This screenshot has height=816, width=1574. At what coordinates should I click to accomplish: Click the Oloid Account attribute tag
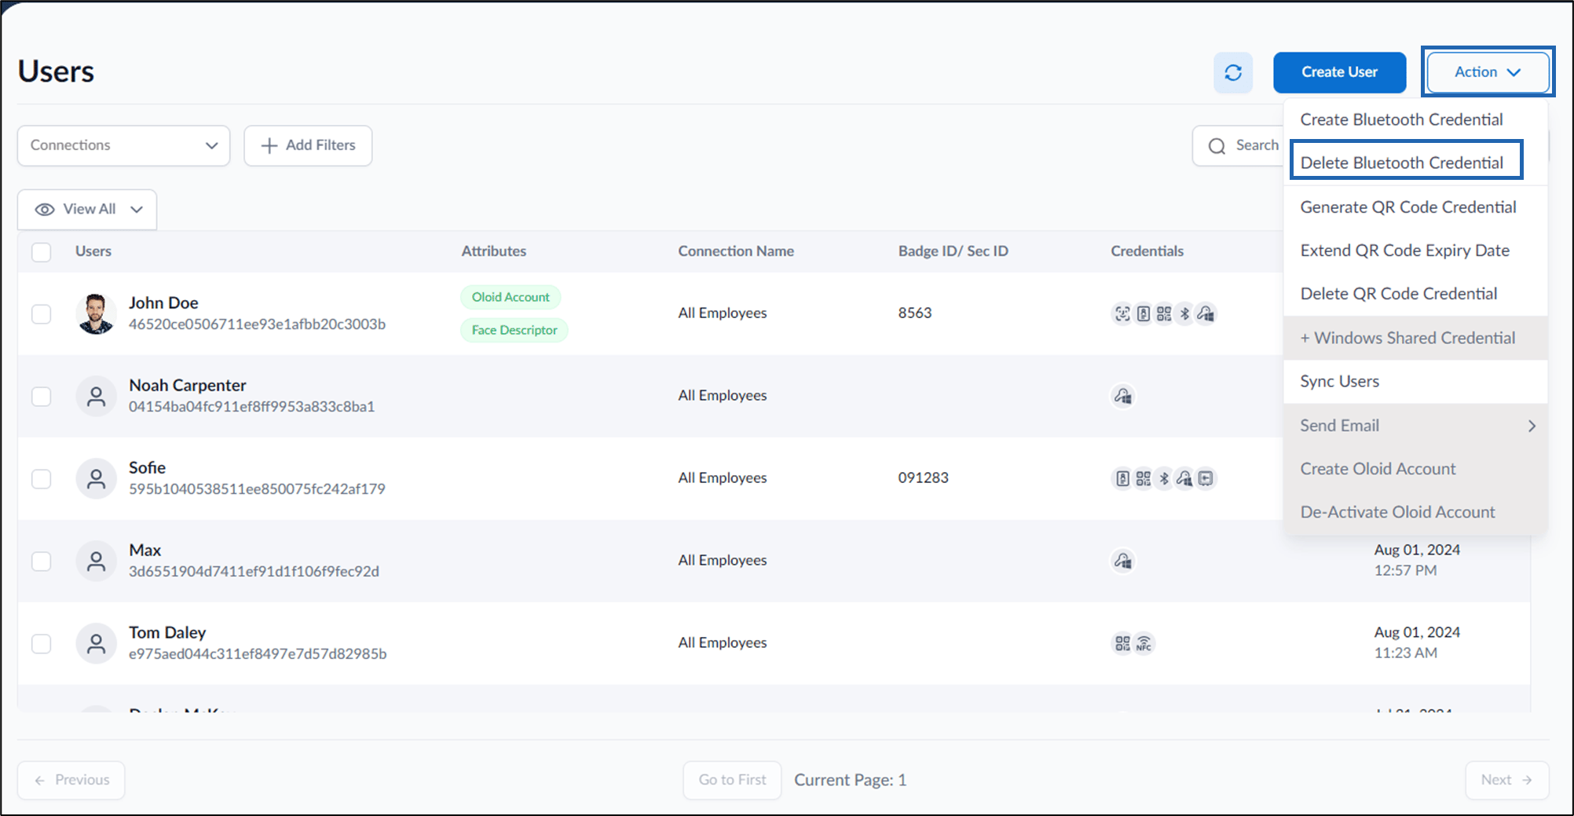click(511, 297)
